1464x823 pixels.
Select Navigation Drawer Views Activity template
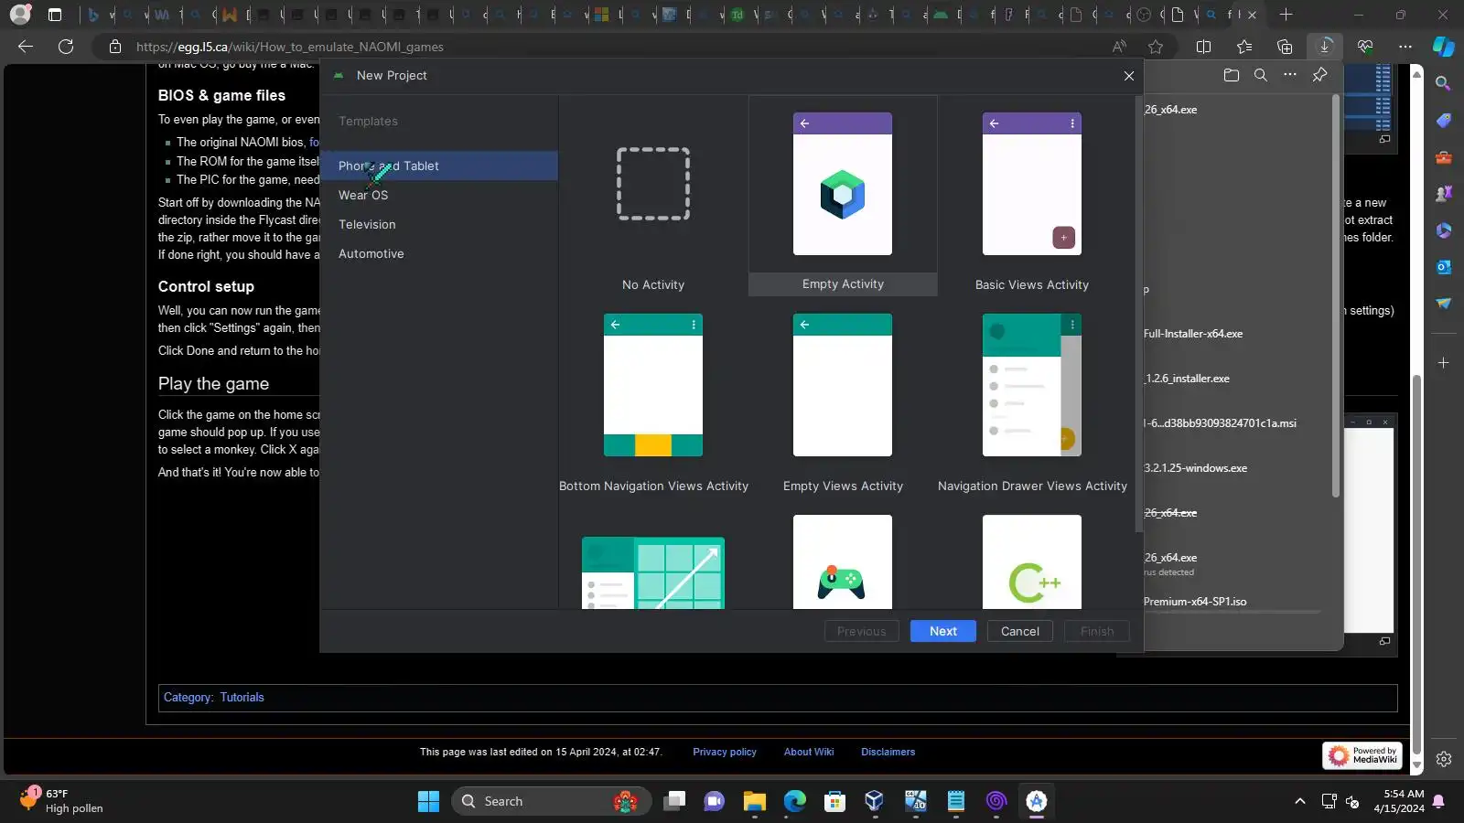(1032, 397)
